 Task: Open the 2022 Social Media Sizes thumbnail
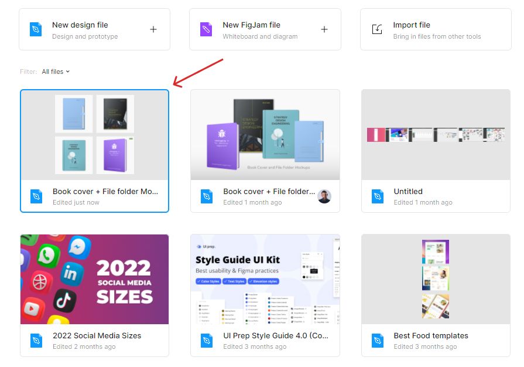click(95, 279)
